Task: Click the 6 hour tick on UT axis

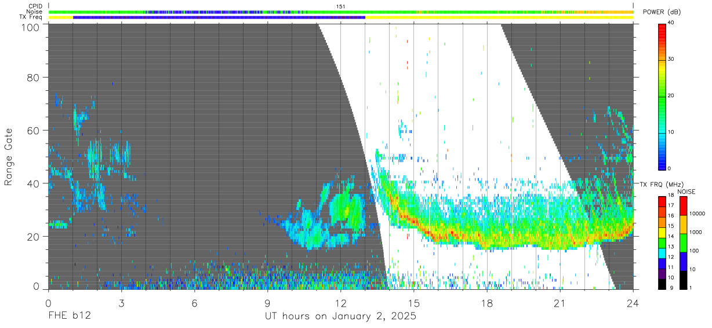Action: coord(194,302)
